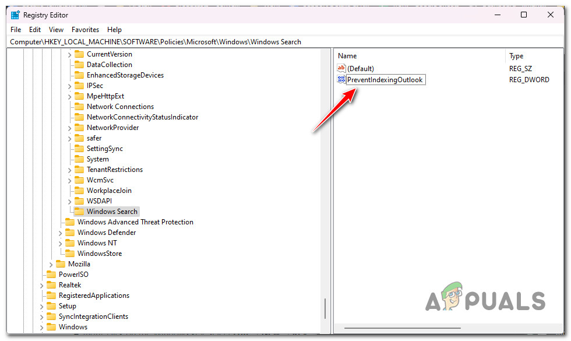This screenshot has height=341, width=571.
Task: Click the NetworkConnectivityStatusIndicator folder icon
Action: [79, 117]
